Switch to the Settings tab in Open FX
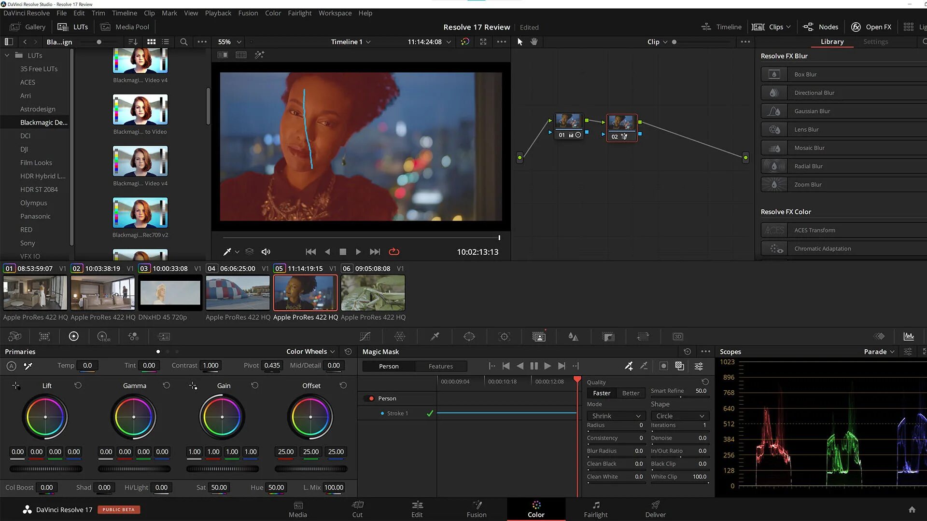This screenshot has height=521, width=927. click(875, 42)
